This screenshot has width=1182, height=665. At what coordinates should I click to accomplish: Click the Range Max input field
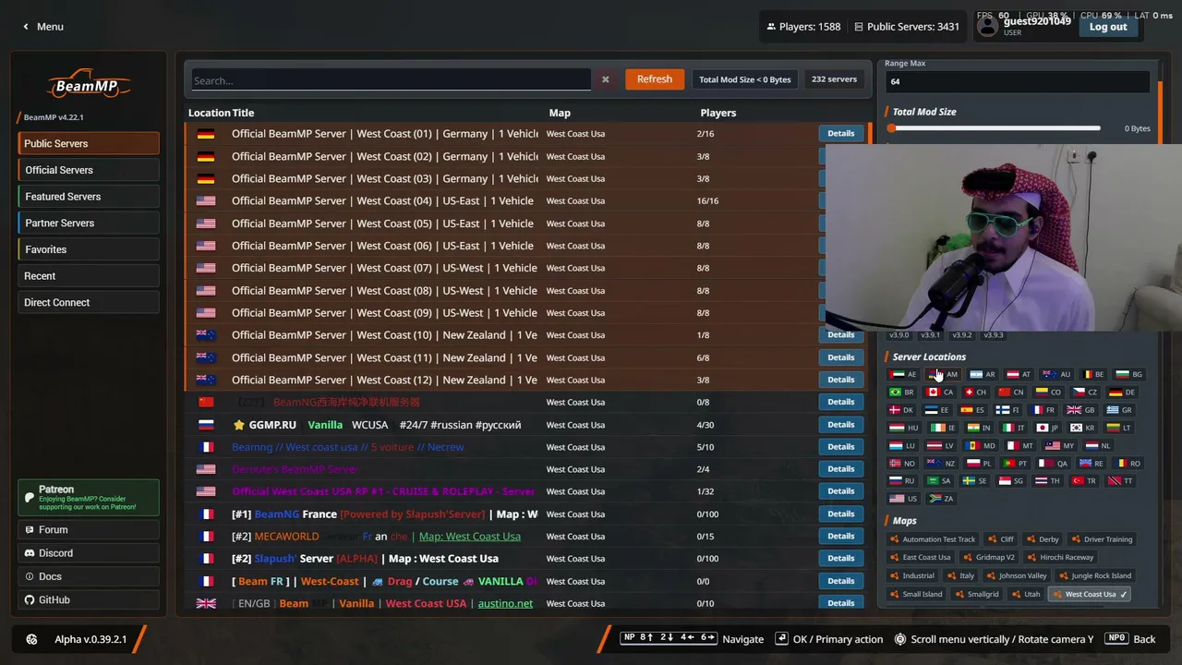pyautogui.click(x=1018, y=81)
